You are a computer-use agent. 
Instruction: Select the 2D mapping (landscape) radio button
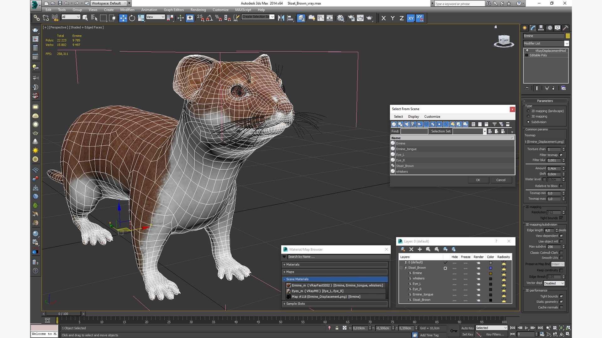pos(528,111)
